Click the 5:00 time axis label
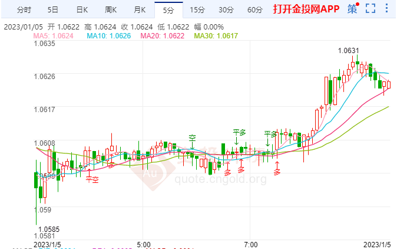The height and width of the screenshot is (249, 397). (x=144, y=245)
